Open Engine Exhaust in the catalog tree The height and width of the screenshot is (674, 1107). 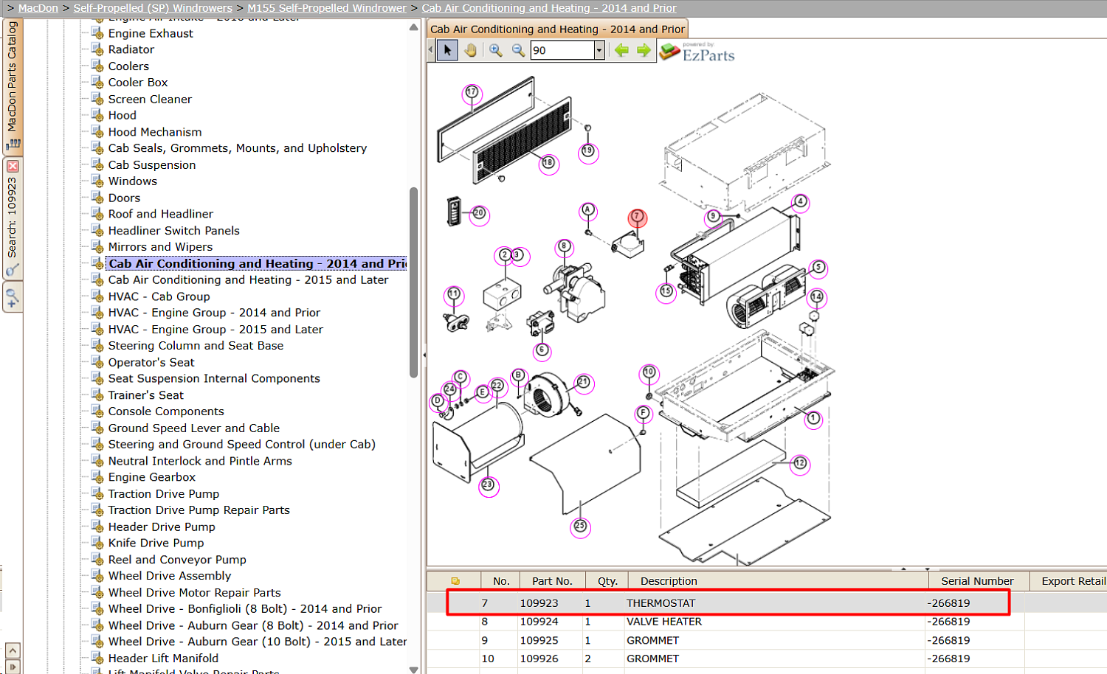click(x=151, y=33)
